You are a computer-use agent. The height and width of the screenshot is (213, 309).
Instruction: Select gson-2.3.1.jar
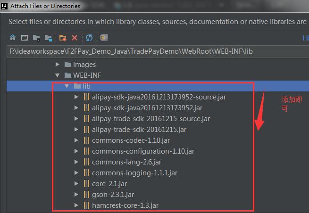click(x=113, y=195)
